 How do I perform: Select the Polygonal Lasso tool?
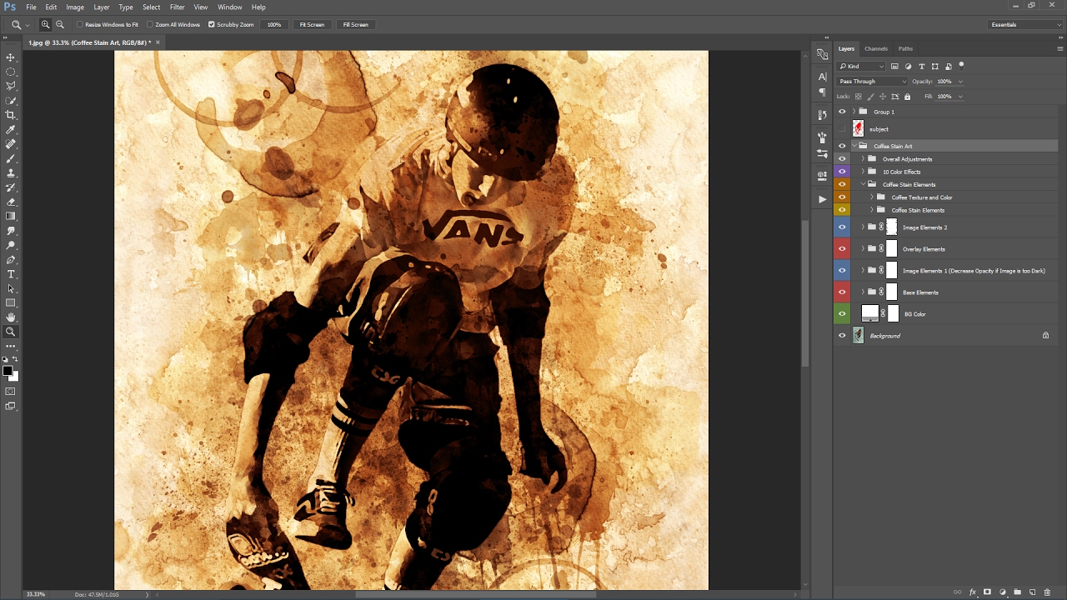11,86
